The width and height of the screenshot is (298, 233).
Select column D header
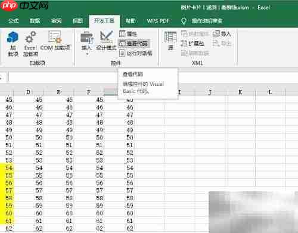pos(28,92)
